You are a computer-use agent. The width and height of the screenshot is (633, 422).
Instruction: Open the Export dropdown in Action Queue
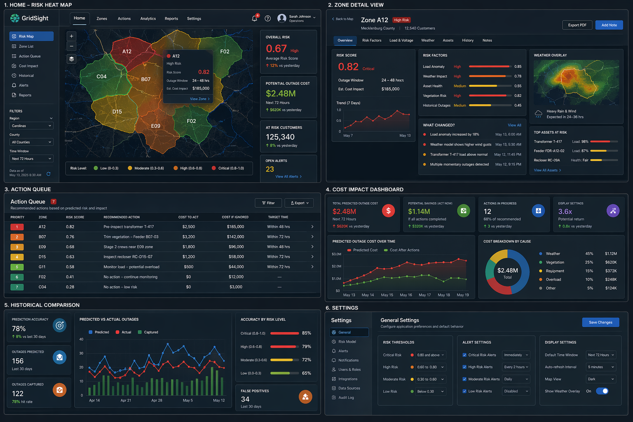299,203
